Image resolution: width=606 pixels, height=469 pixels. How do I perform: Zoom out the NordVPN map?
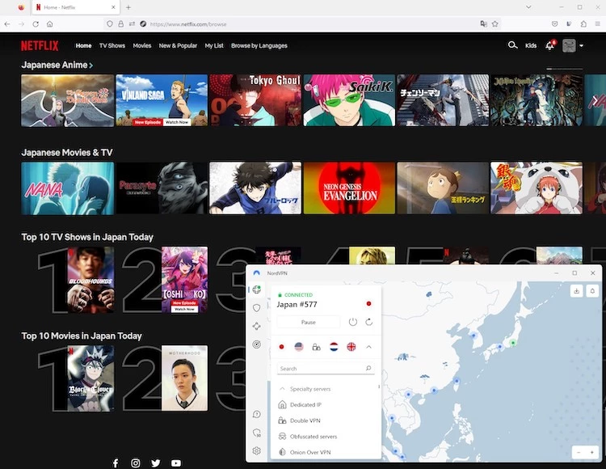[x=579, y=452]
